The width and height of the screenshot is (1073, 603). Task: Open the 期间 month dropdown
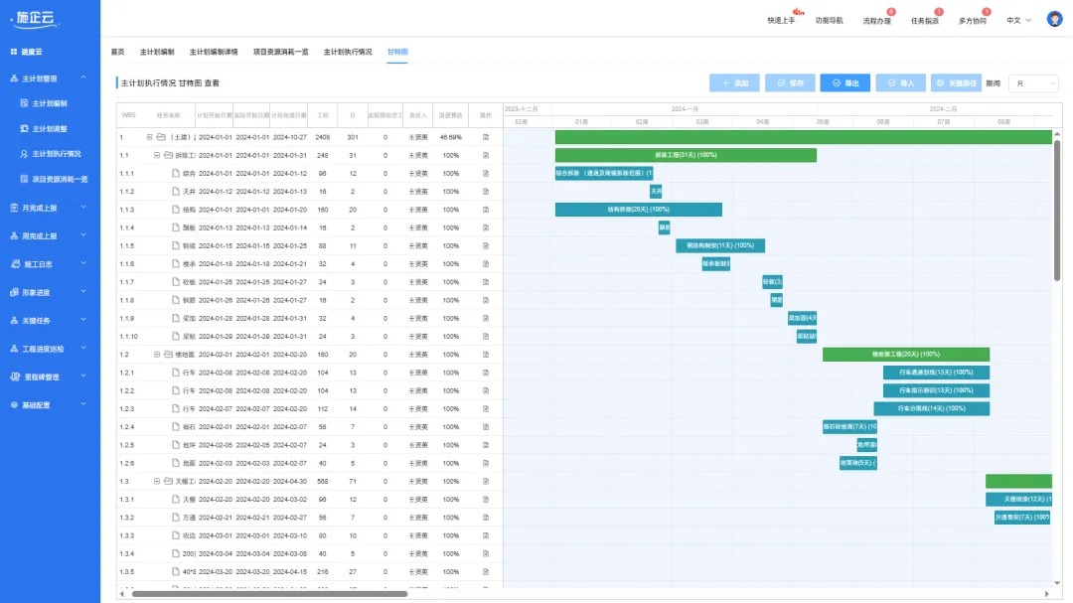(x=1033, y=83)
